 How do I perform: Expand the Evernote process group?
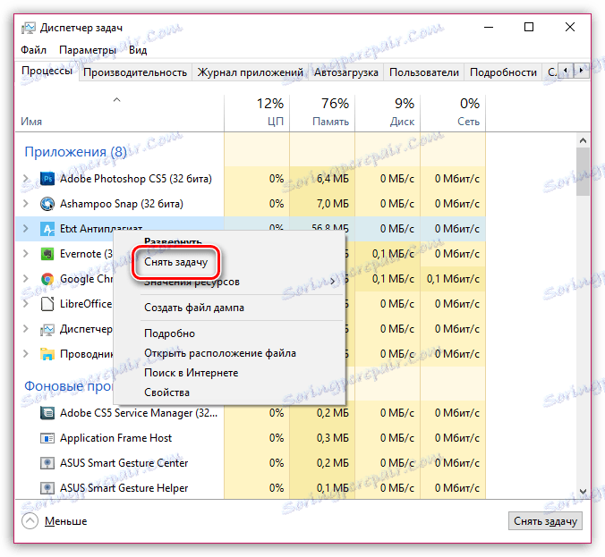coord(26,254)
